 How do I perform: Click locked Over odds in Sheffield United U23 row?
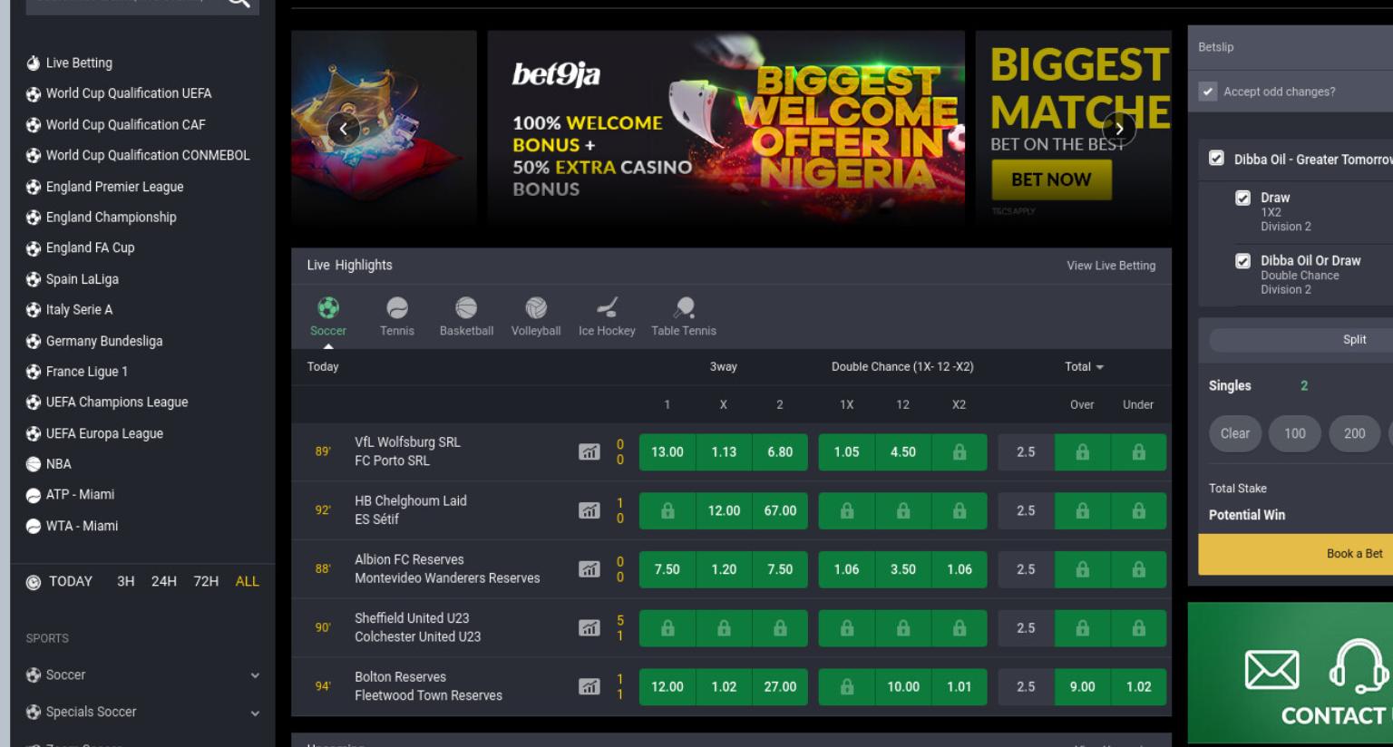click(x=1083, y=628)
